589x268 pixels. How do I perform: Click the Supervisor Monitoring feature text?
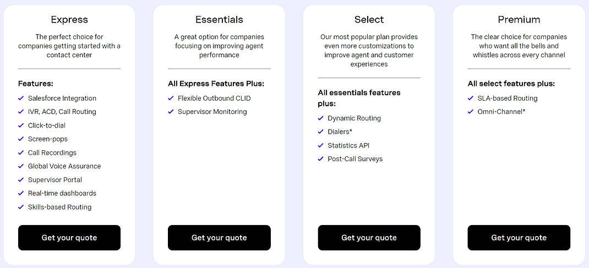pos(212,112)
